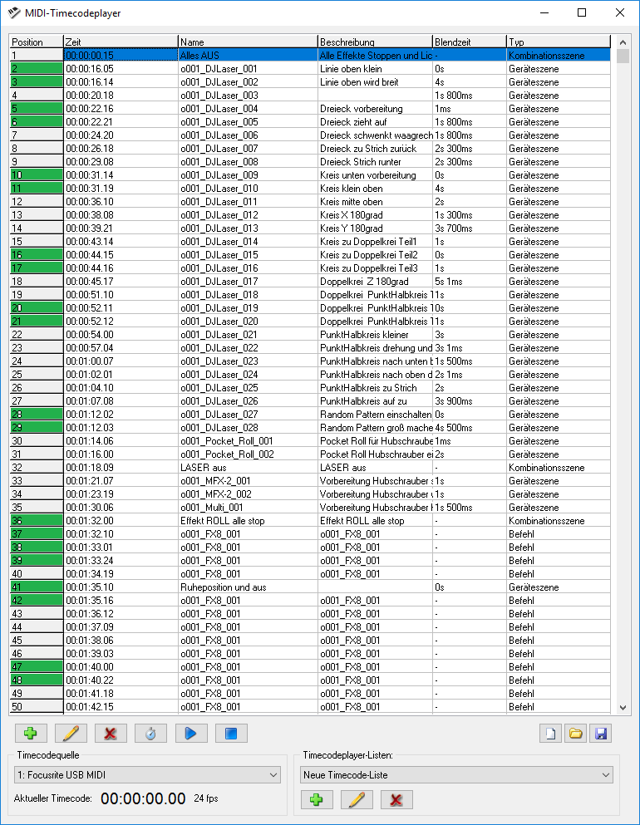Viewport: 640px width, 825px height.
Task: Maximize the MIDI-Timecodeplayer window
Action: tap(582, 12)
